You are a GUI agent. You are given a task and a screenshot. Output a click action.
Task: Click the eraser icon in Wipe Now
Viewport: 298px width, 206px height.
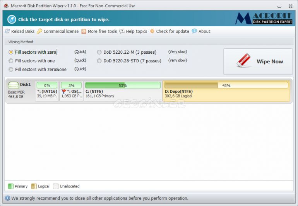coord(244,60)
